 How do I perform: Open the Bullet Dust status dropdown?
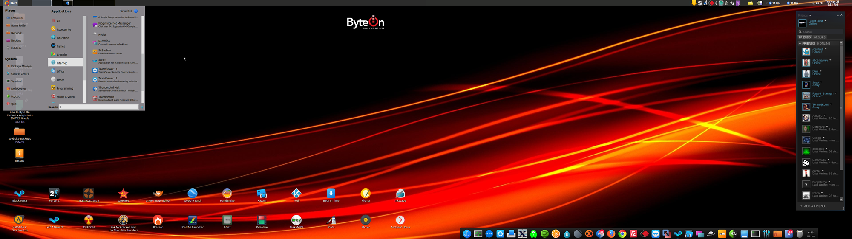[825, 20]
